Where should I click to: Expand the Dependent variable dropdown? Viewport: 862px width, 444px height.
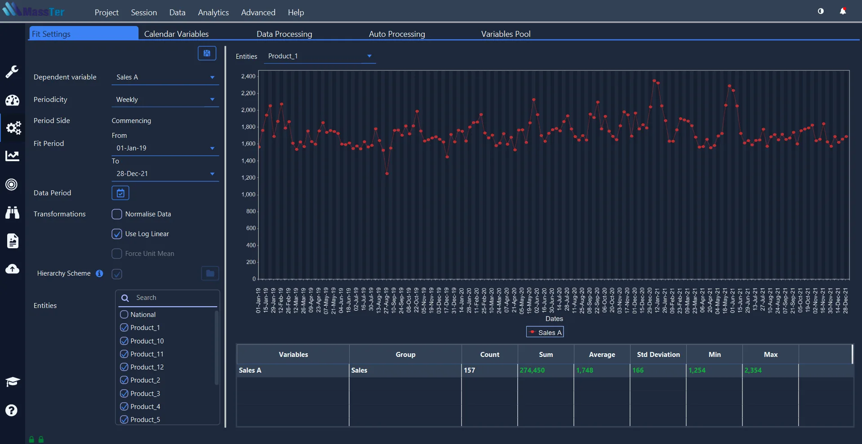point(165,77)
